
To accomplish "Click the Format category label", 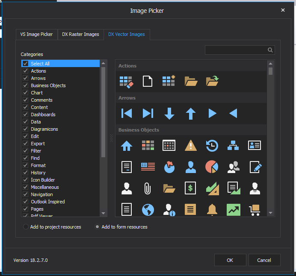I will 38,165.
